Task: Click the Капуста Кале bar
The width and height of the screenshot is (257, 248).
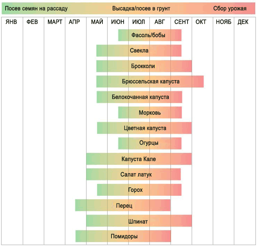Action: [x=139, y=159]
